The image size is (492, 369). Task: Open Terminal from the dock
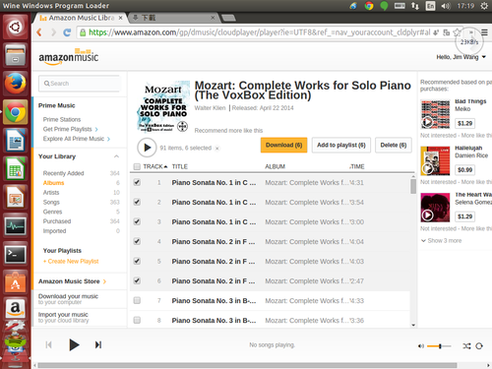(x=15, y=254)
